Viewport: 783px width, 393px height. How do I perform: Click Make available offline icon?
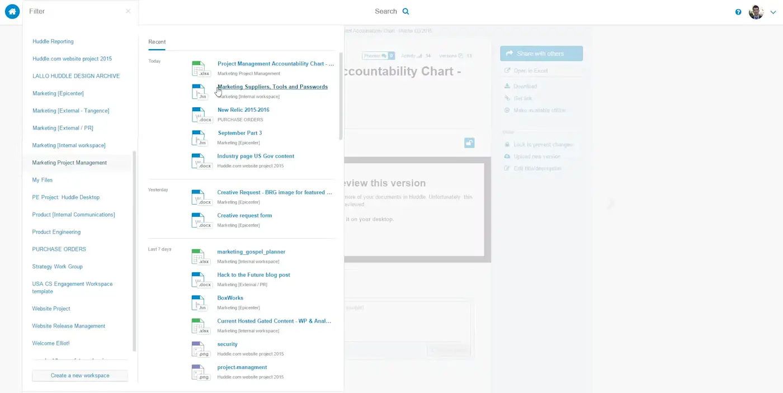(507, 110)
